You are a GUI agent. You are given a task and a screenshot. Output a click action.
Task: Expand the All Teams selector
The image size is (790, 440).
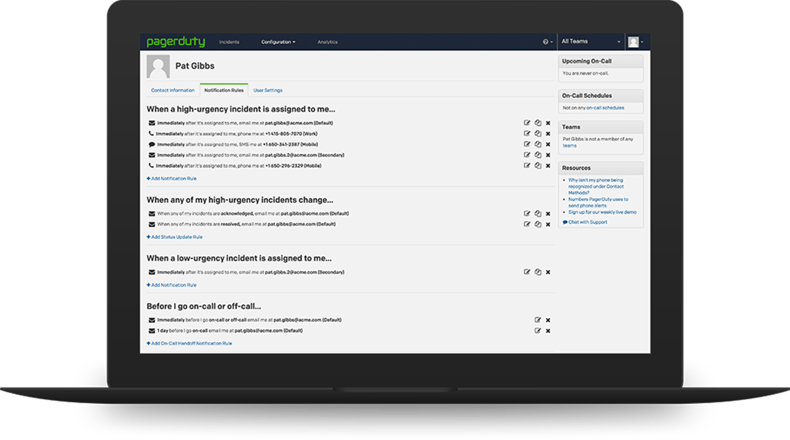[x=590, y=42]
